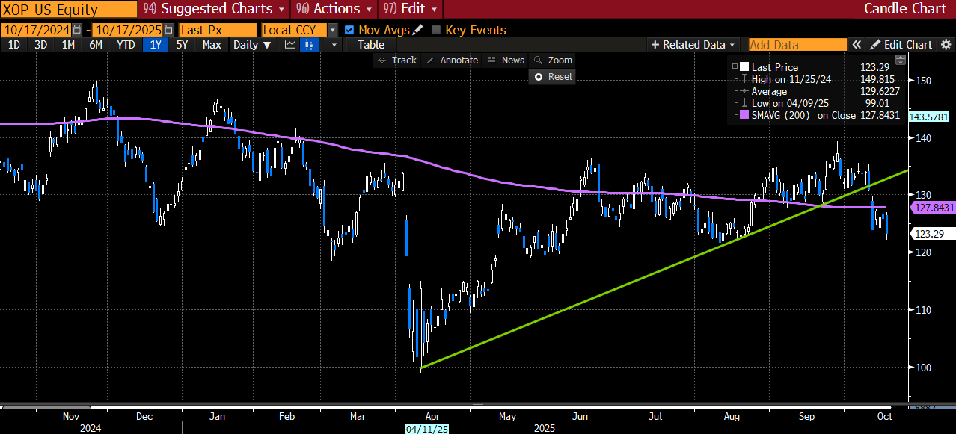Uncheck the Mov Avgs checkbox
956x434 pixels.
349,30
